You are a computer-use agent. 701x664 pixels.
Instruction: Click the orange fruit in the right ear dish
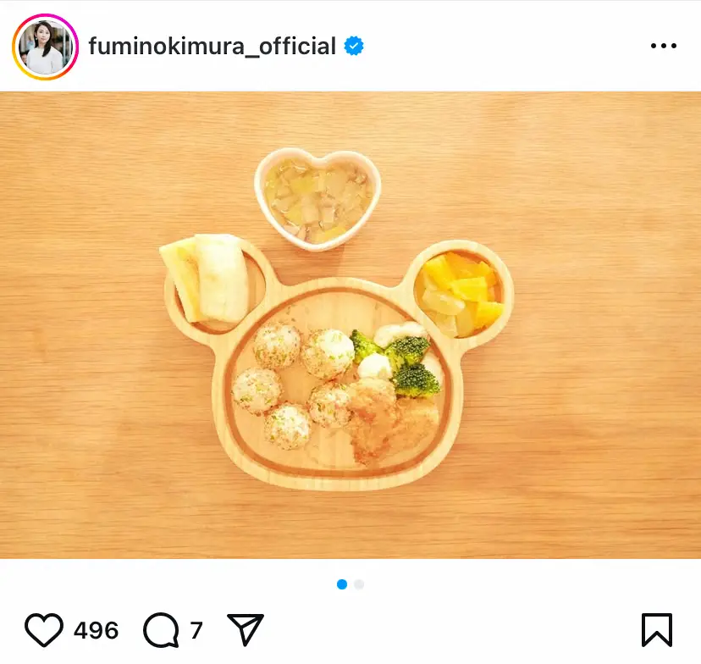[467, 288]
